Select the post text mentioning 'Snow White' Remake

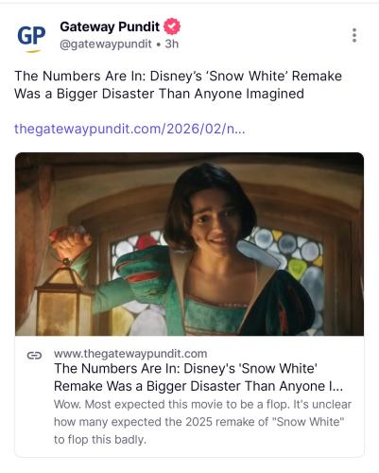178,85
